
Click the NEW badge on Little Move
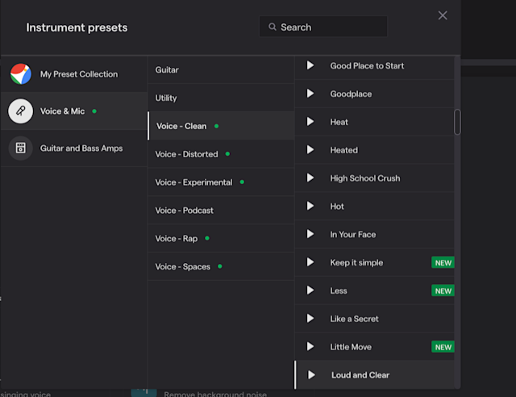(443, 347)
